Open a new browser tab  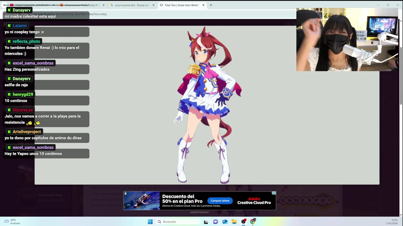(211, 5)
